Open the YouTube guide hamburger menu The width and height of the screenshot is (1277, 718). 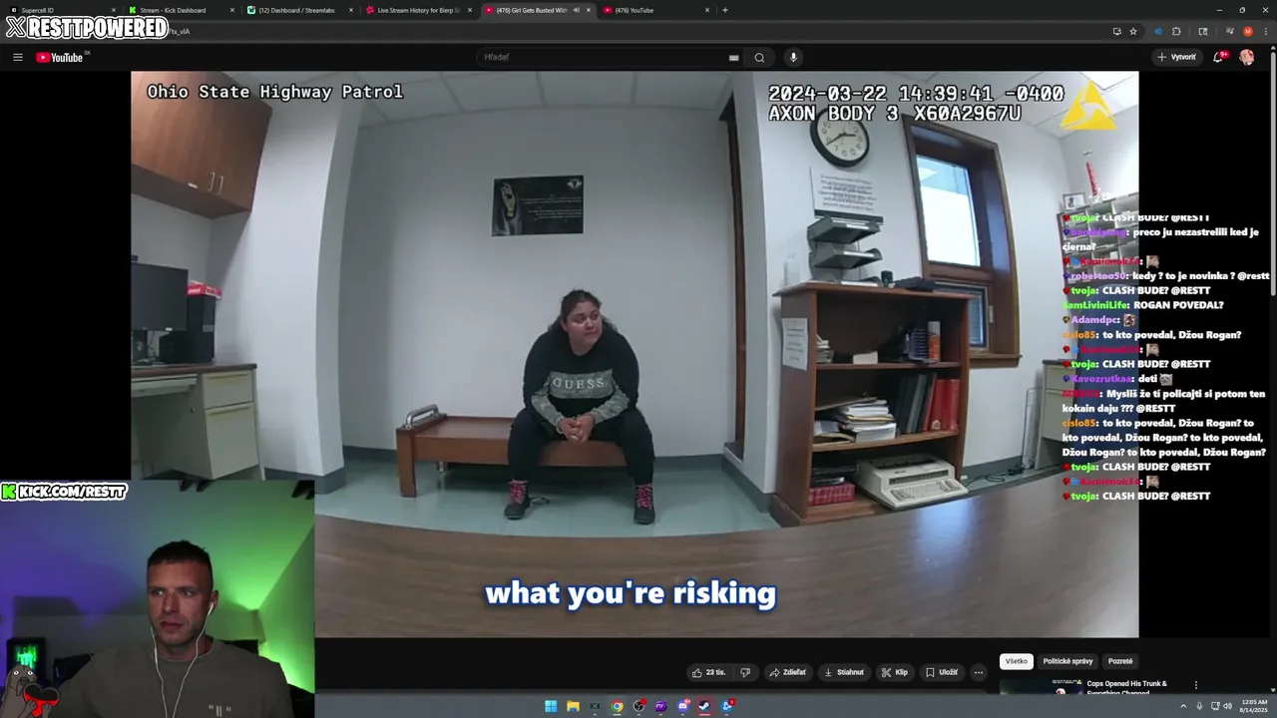point(17,57)
